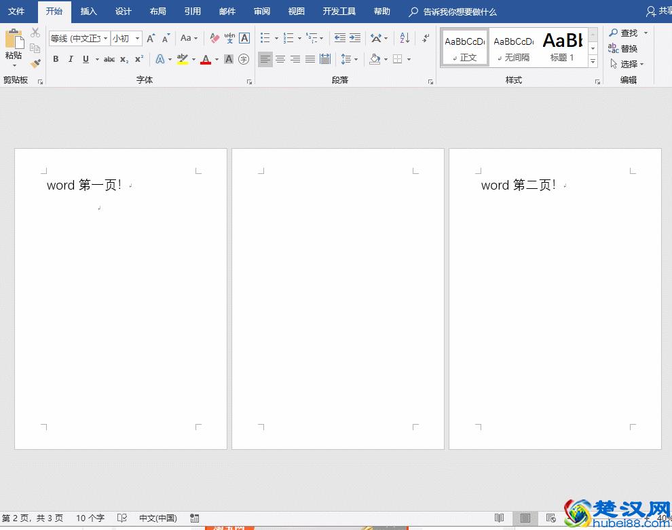672x530 pixels.
Task: Click the superscript icon
Action: 138,60
